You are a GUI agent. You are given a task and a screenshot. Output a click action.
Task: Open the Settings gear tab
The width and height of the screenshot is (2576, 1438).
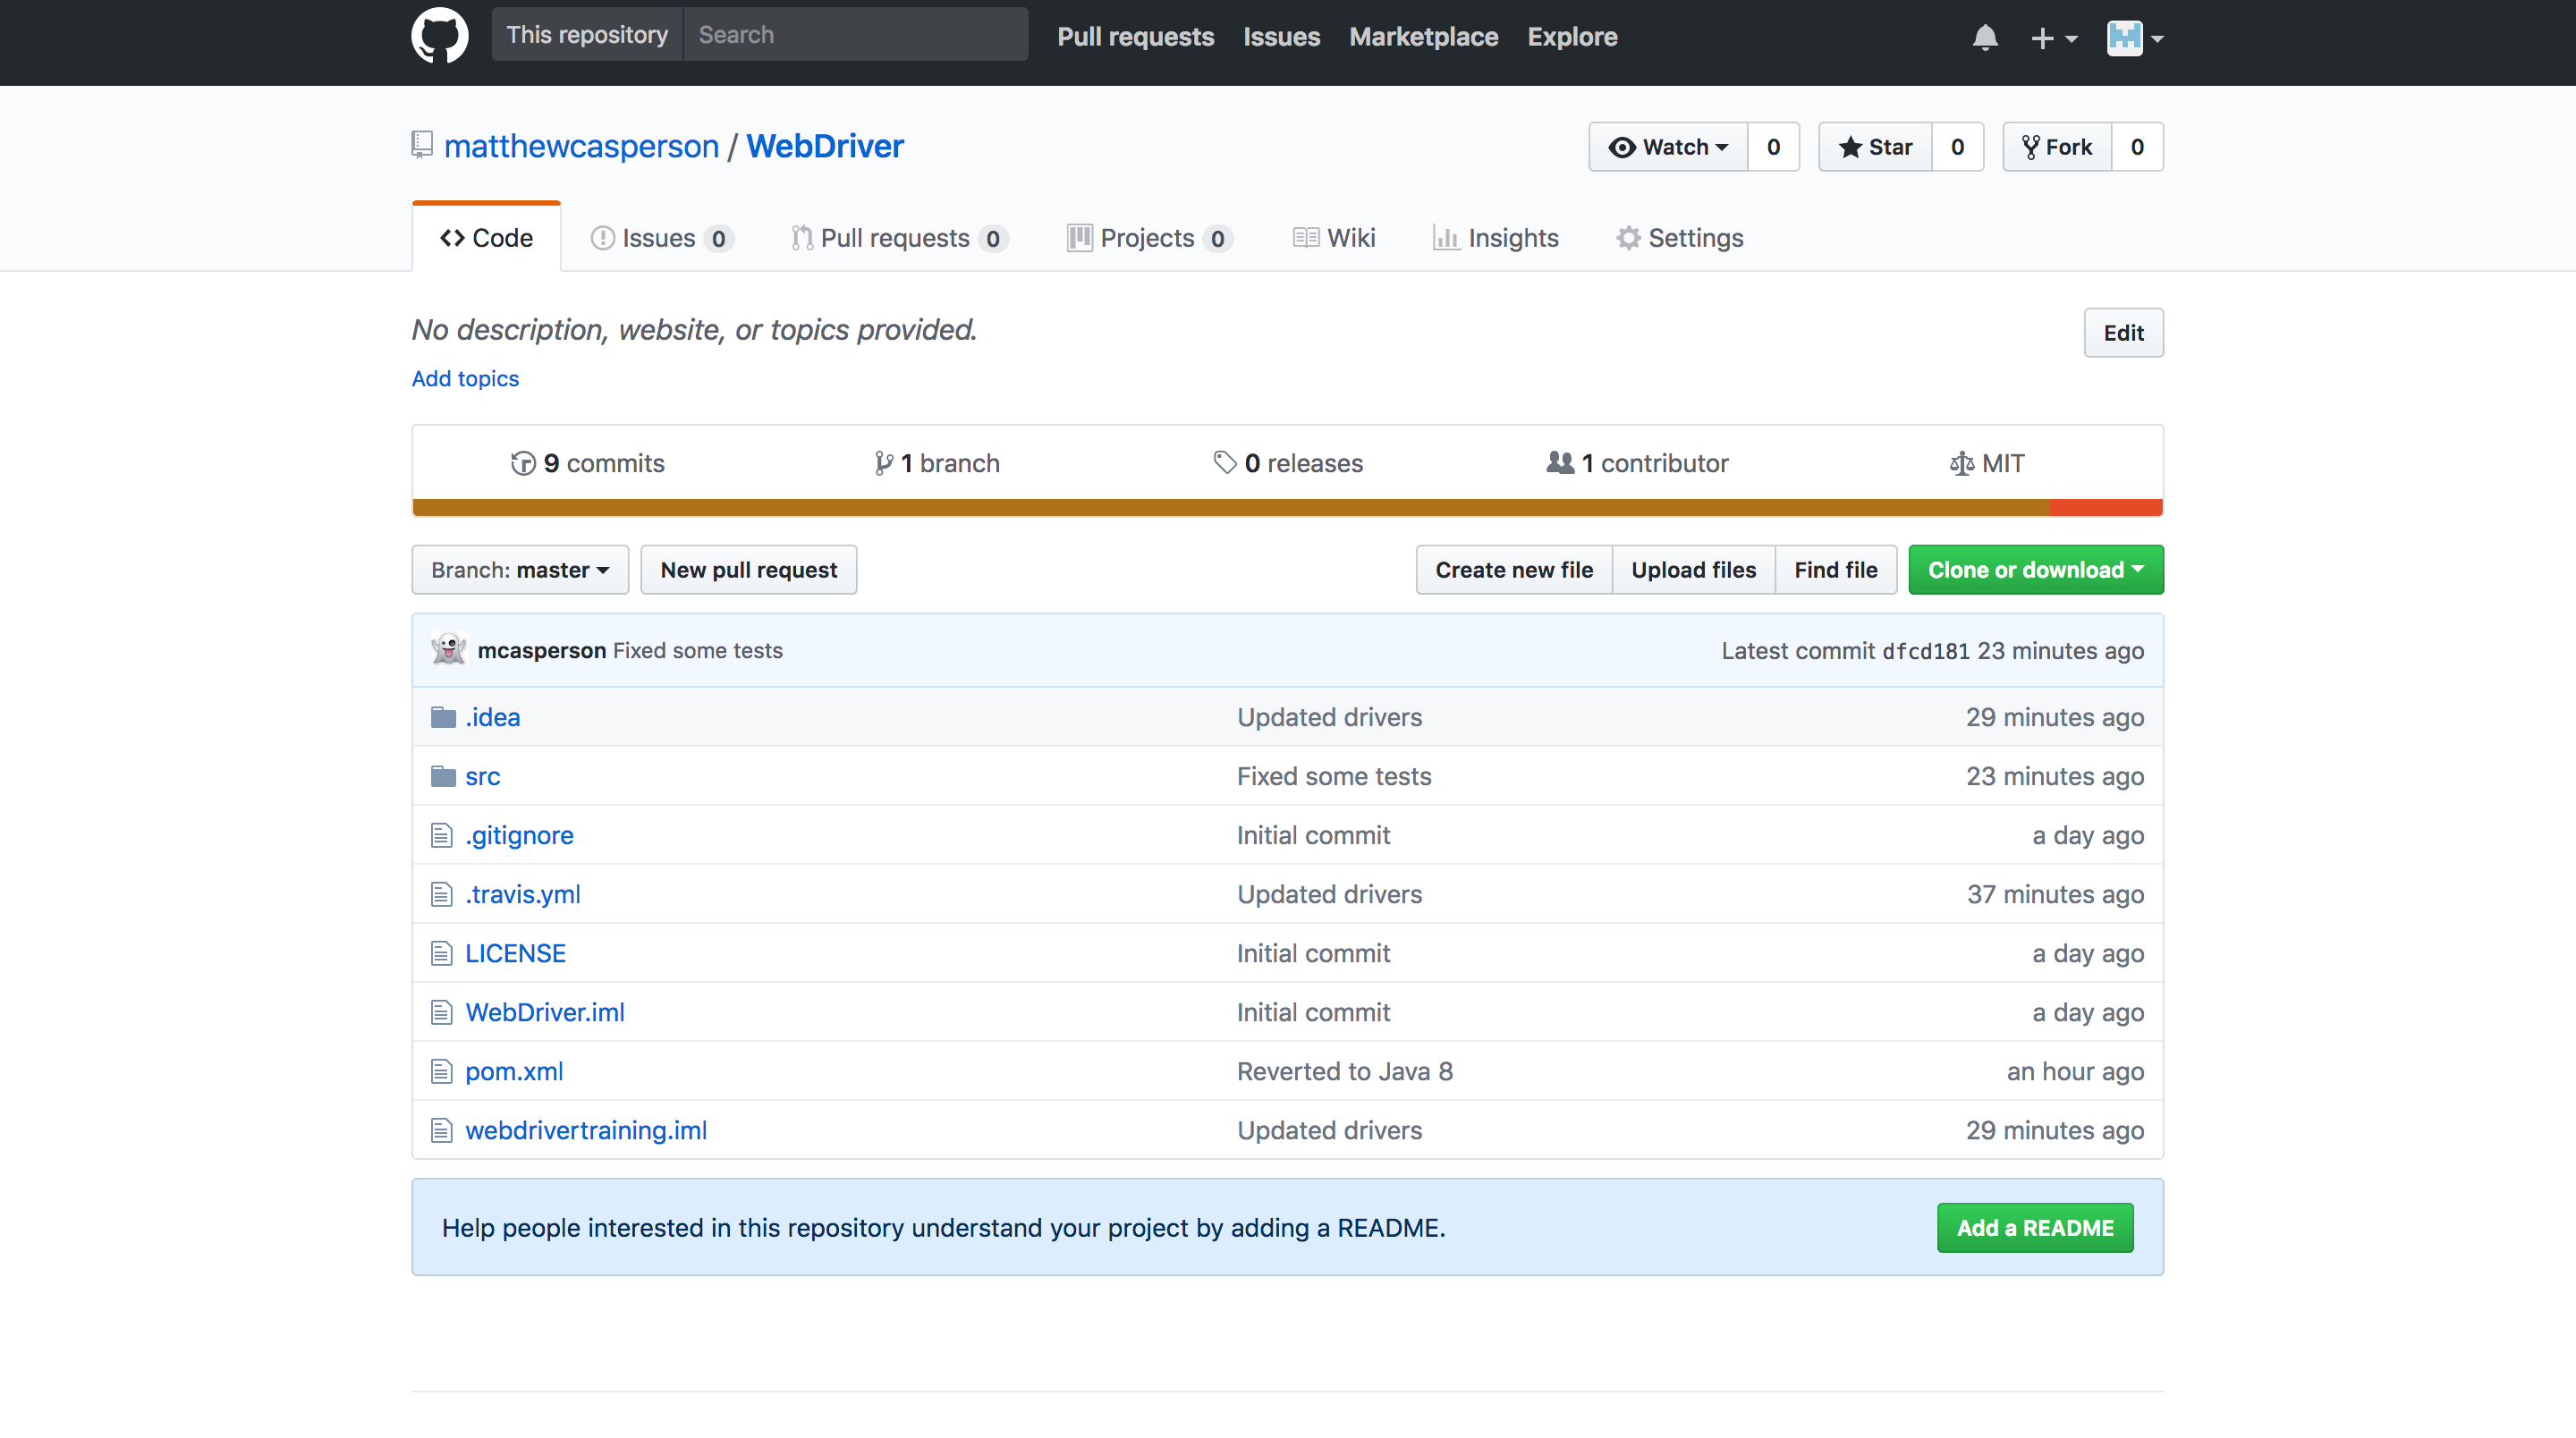(1680, 238)
